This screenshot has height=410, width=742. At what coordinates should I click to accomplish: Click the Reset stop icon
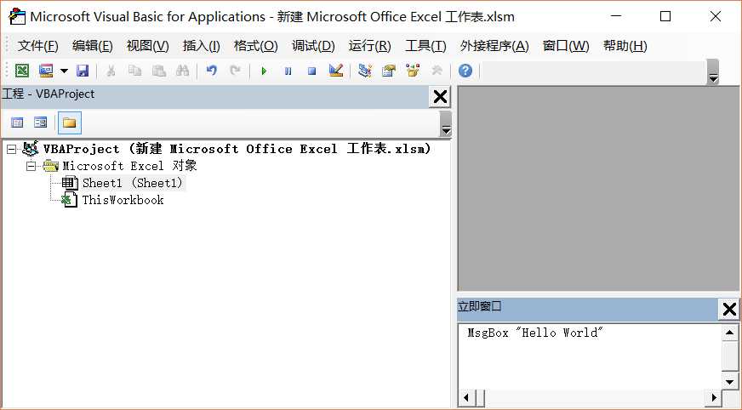(311, 71)
